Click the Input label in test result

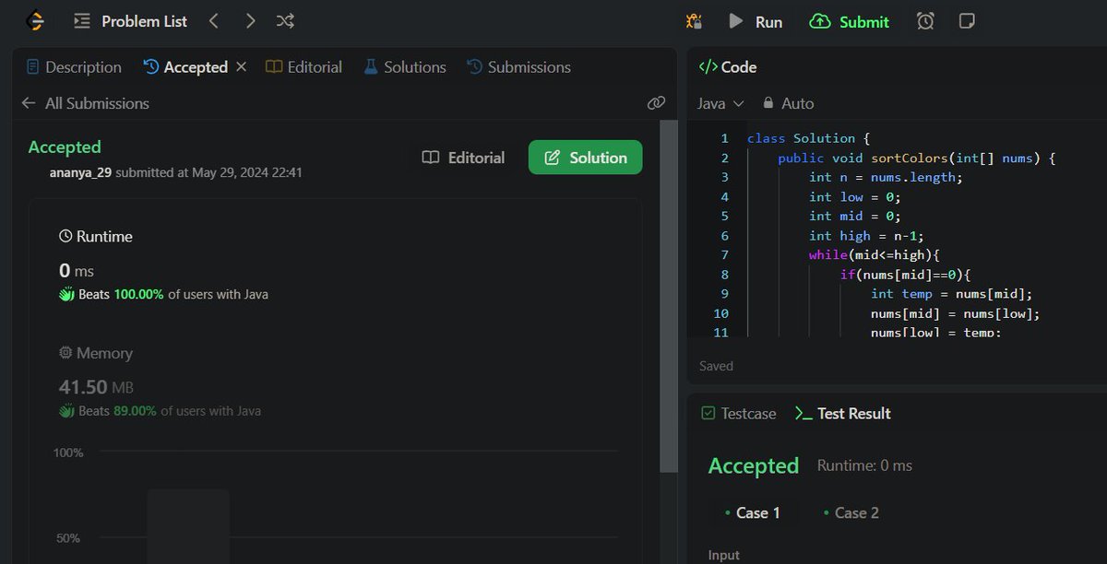pos(724,555)
